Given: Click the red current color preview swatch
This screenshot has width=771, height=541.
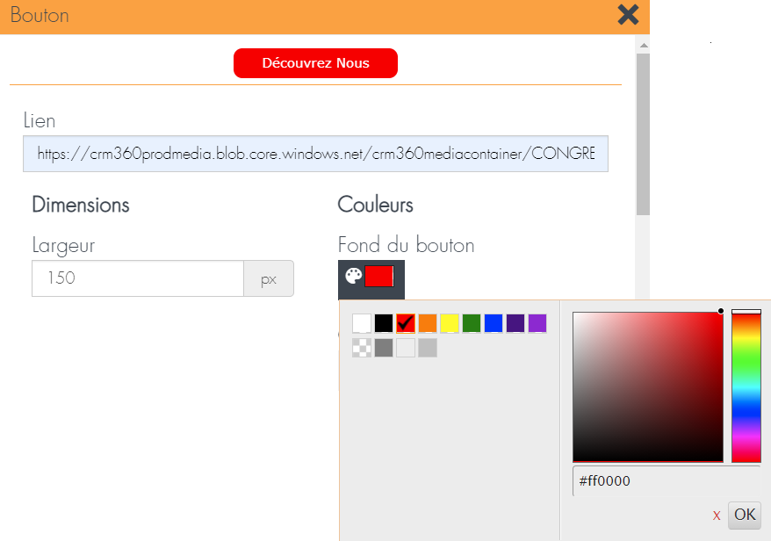Looking at the screenshot, I should pos(378,276).
